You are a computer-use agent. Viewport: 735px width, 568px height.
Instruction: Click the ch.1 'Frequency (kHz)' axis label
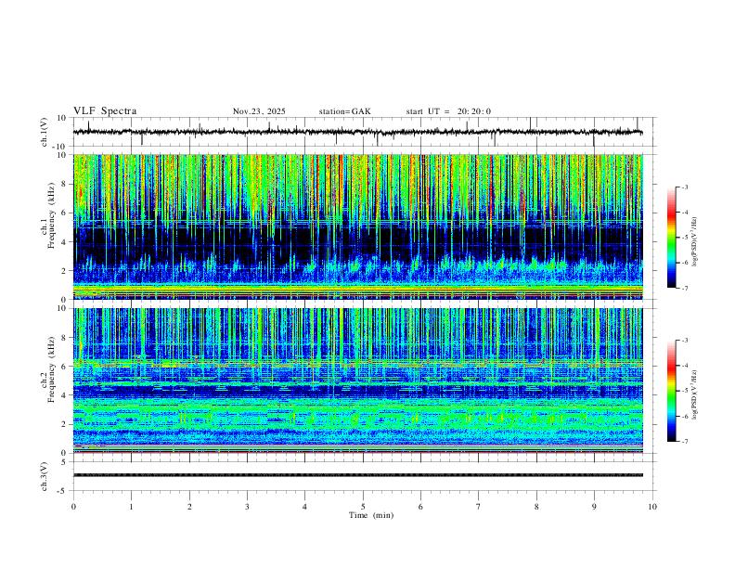coord(52,215)
